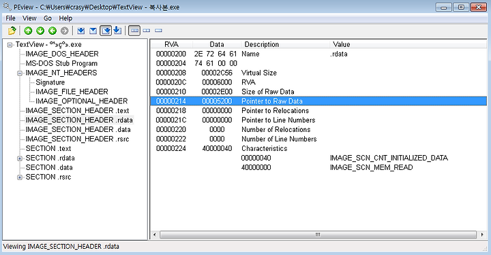The image size is (491, 255).
Task: Toggle the narrow column width button
Action: tap(158, 31)
